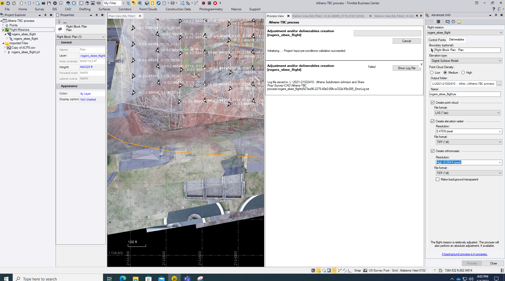
Task: Click the deliverable Name input field
Action: click(x=465, y=94)
